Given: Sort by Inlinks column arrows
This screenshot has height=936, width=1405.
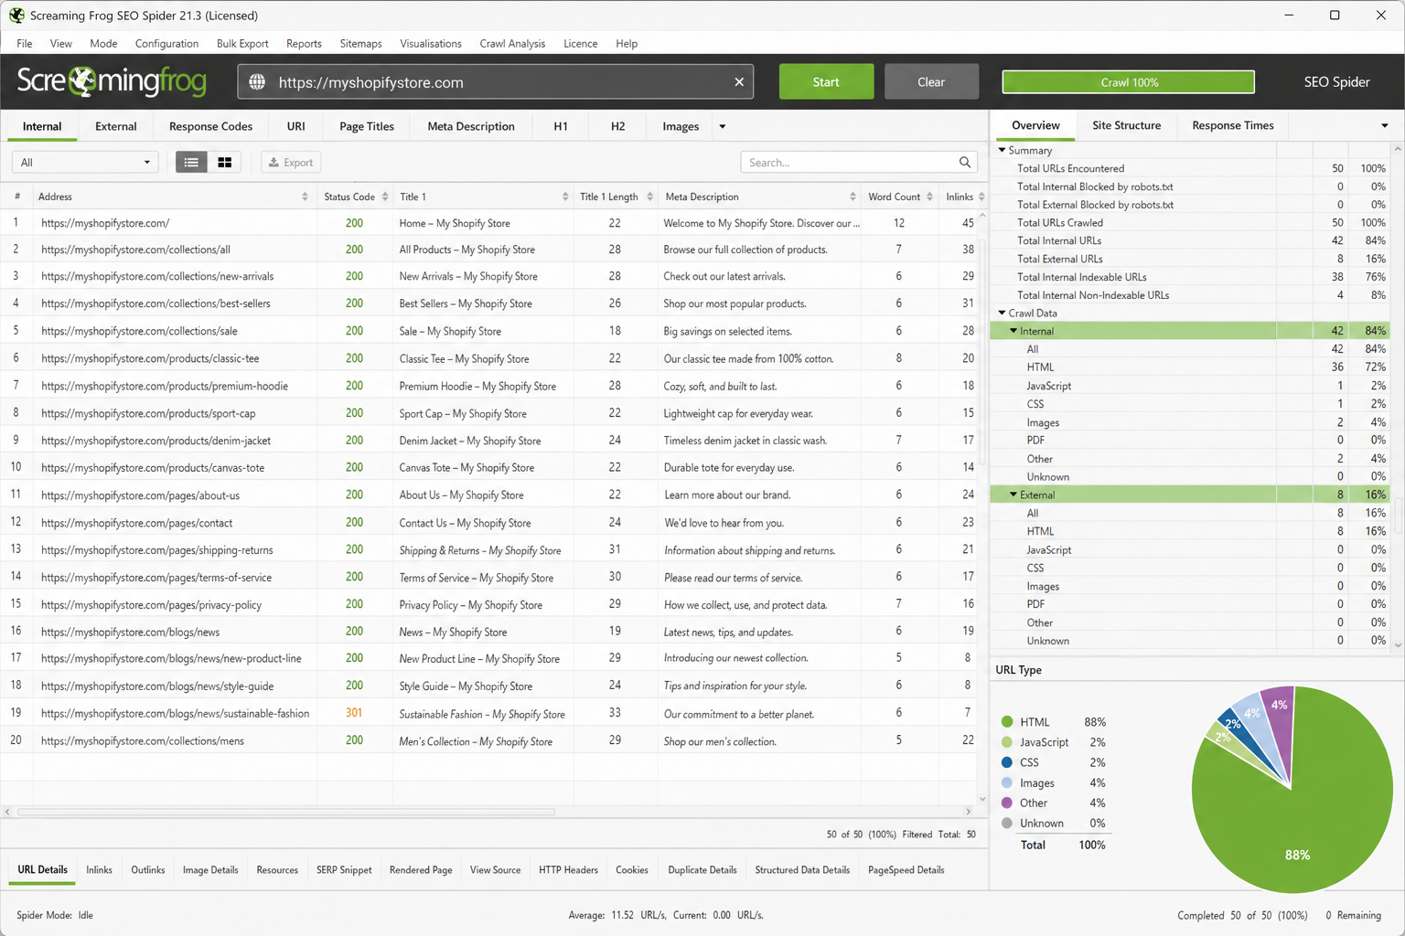Looking at the screenshot, I should (x=981, y=197).
